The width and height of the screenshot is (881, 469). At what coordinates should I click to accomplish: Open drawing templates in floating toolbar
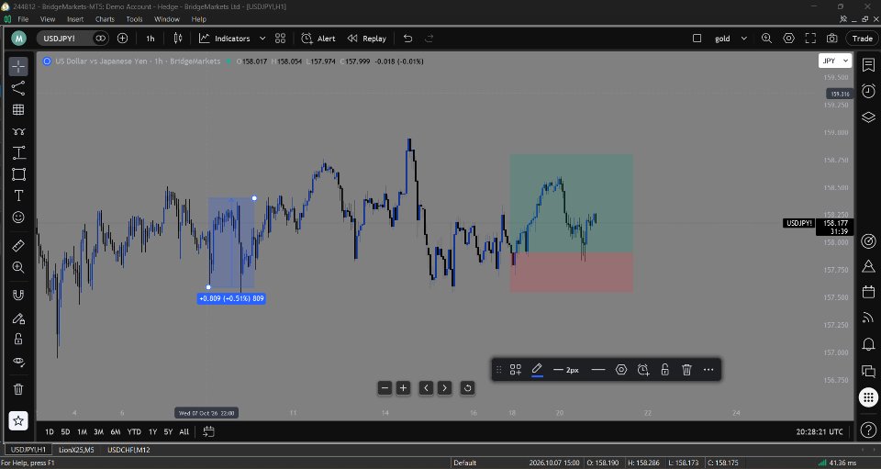tap(515, 370)
